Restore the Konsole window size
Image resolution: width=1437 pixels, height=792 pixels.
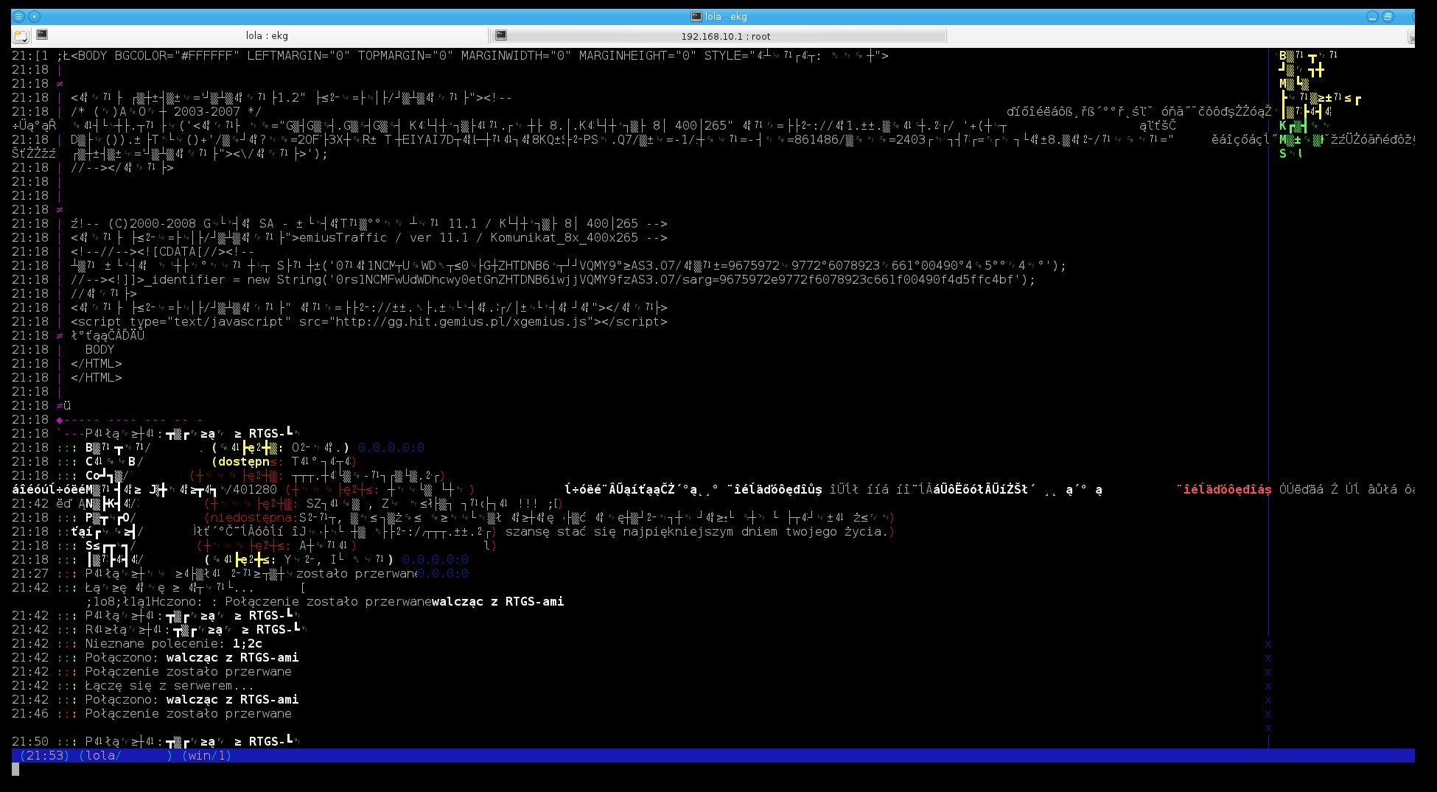point(1388,16)
